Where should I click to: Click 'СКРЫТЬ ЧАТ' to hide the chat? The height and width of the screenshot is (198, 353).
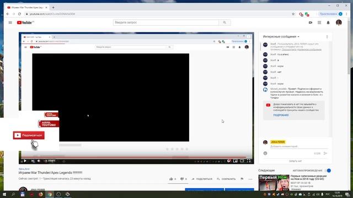pyautogui.click(x=295, y=161)
